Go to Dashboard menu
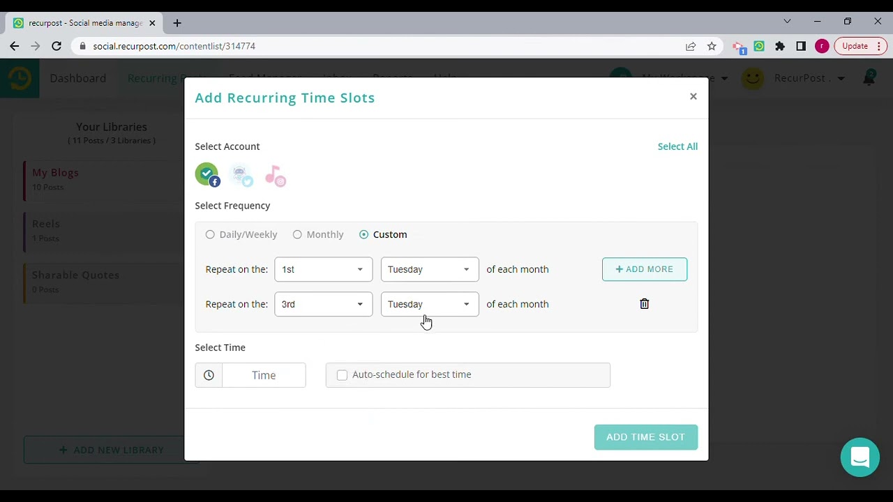Image resolution: width=893 pixels, height=502 pixels. [78, 78]
